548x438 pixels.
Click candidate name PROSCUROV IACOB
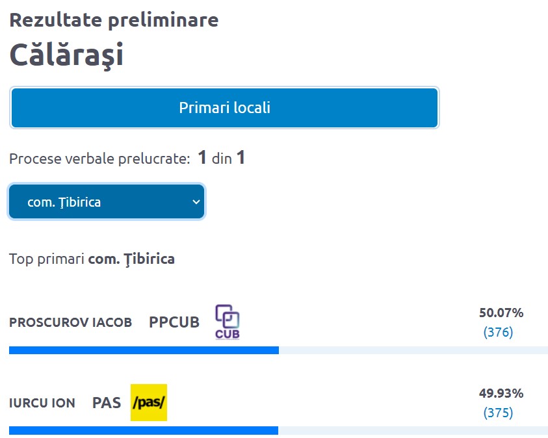click(x=71, y=322)
